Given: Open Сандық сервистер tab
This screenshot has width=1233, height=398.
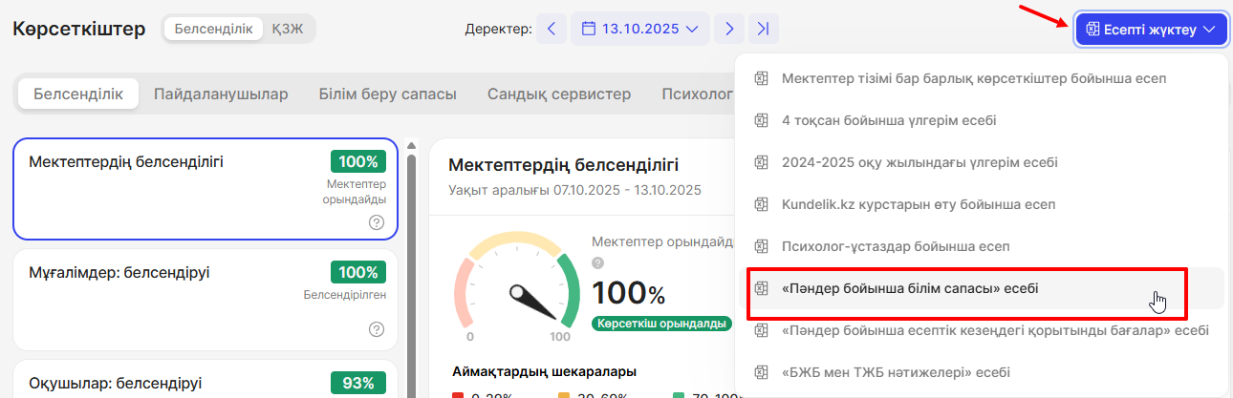Looking at the screenshot, I should [x=558, y=94].
